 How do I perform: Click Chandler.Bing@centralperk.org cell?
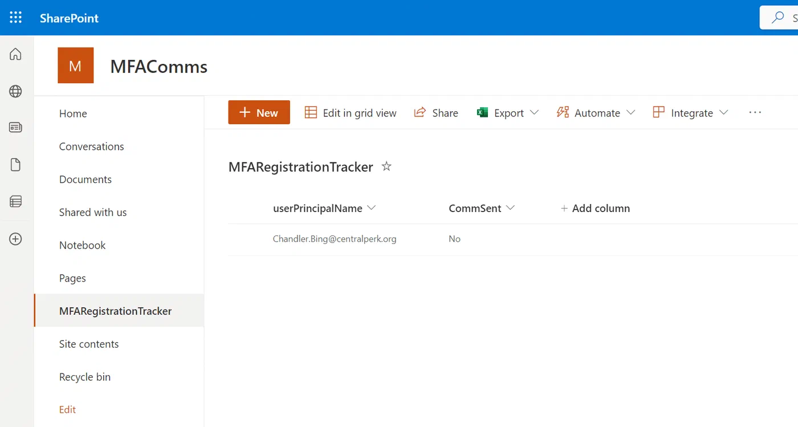[x=335, y=239]
